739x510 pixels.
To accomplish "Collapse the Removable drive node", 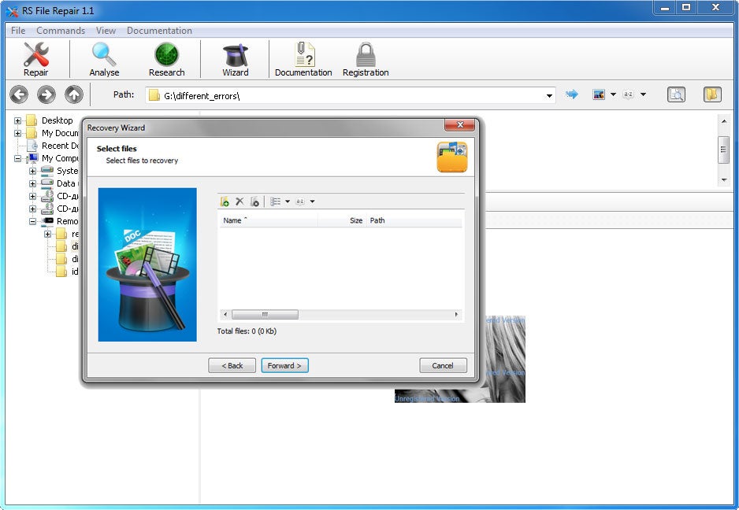I will coord(32,221).
